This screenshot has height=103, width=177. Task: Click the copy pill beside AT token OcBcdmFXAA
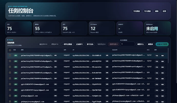[x=107, y=73]
